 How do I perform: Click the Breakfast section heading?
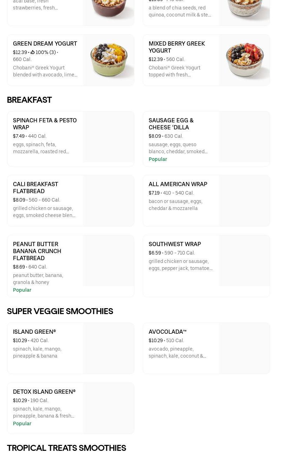[29, 100]
